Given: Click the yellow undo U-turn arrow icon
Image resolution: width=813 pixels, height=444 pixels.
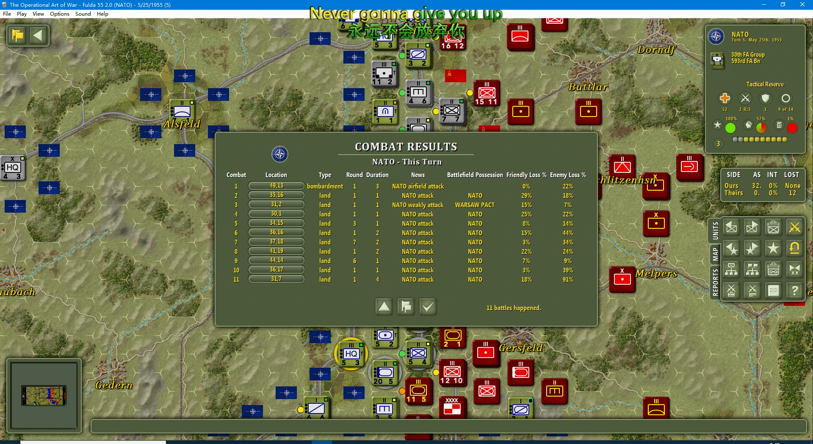Looking at the screenshot, I should [x=795, y=249].
